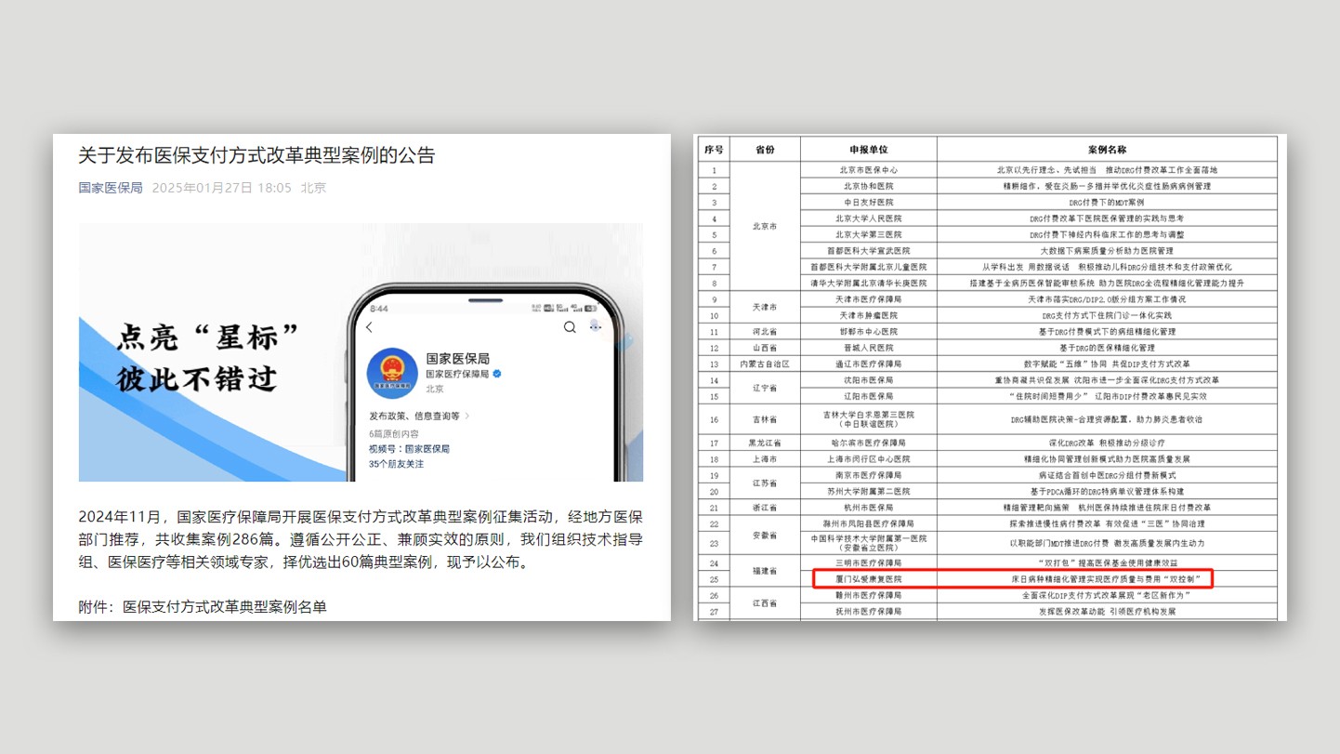Image resolution: width=1340 pixels, height=754 pixels.
Task: Click the article title 关于发布医保支付方式改革典型案例的公告
Action: coord(256,155)
